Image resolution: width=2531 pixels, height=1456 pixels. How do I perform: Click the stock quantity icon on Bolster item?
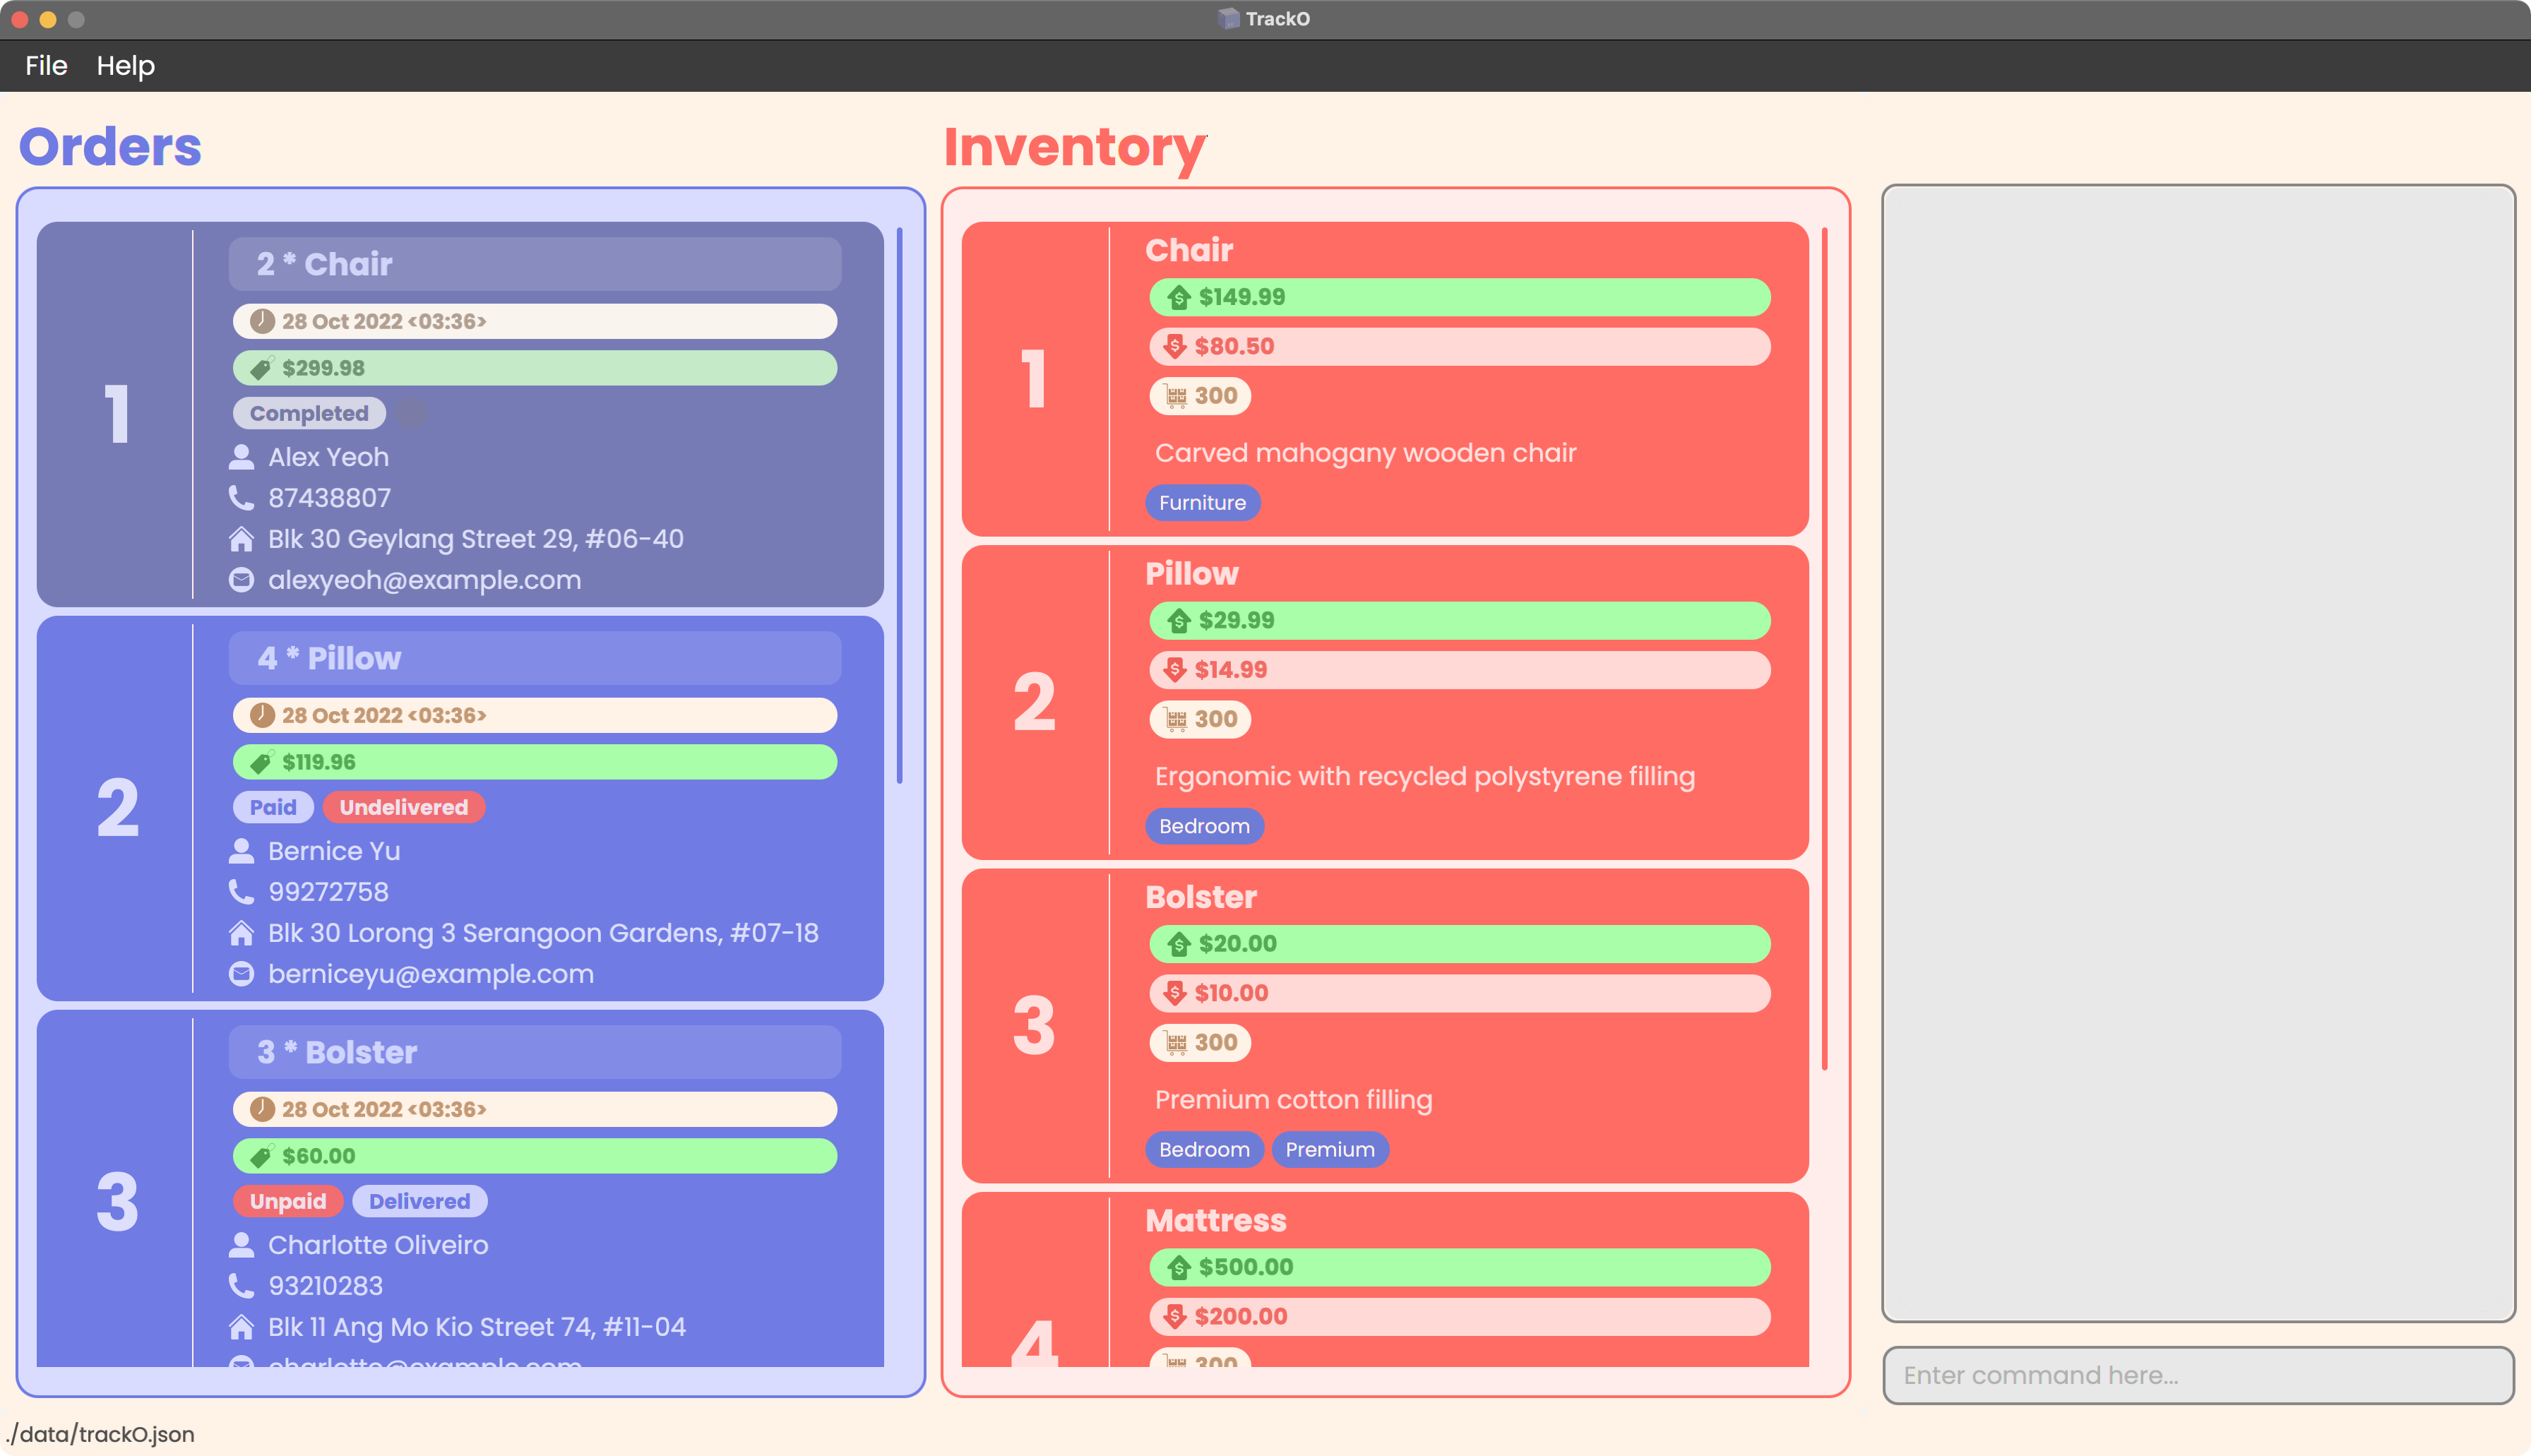(1176, 1042)
